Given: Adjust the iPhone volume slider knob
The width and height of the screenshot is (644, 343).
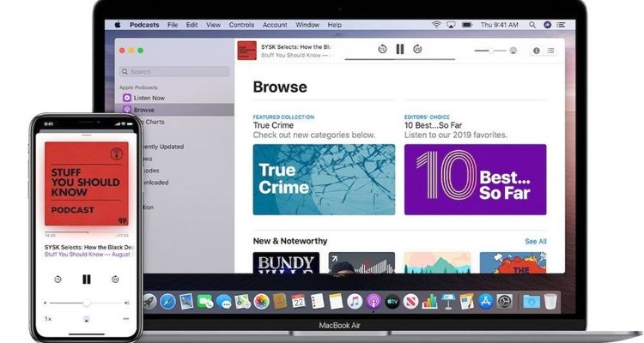Looking at the screenshot, I should [86, 303].
